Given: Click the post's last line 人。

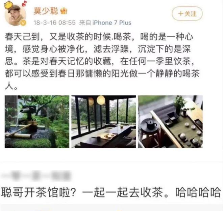Looking at the screenshot, I should point(11,86).
